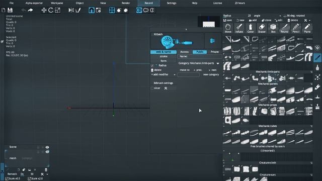The image size is (322, 181).
Task: Select the move cross-arrows tool
Action: (44, 10)
